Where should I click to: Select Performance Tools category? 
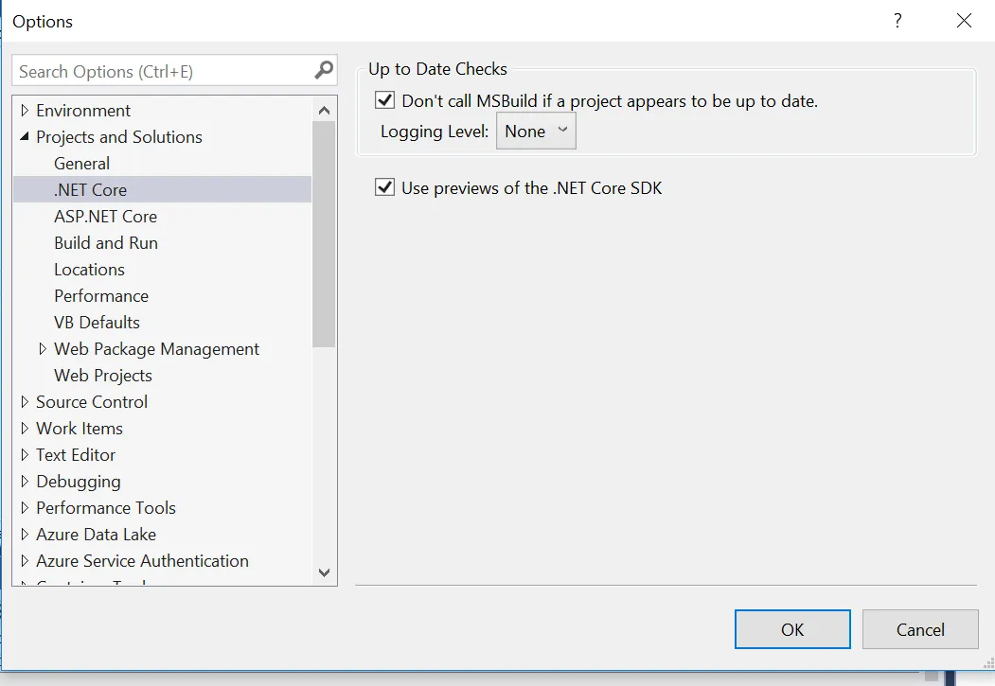click(106, 508)
